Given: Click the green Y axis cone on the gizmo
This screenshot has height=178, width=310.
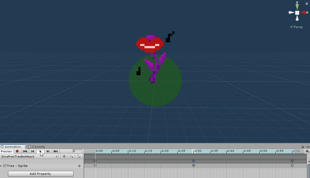Looking at the screenshot, I should tap(297, 6).
